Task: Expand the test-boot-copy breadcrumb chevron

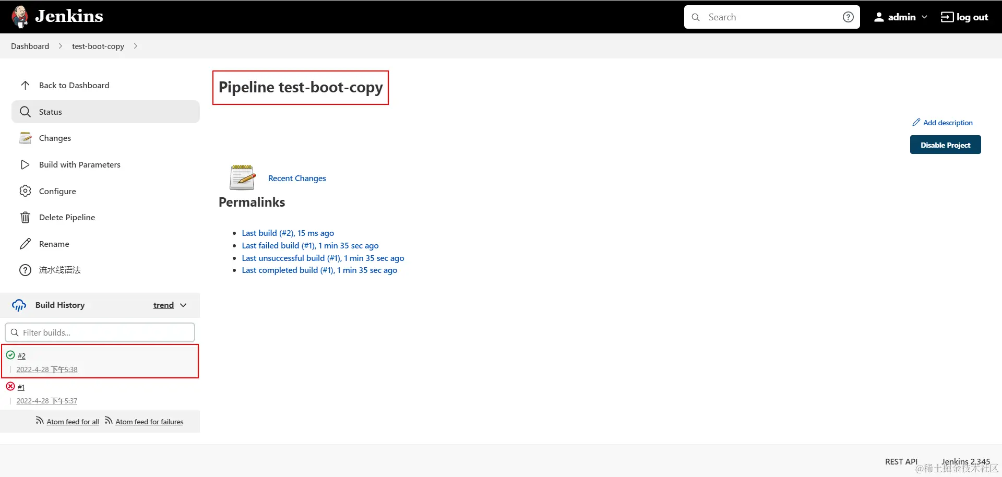Action: click(x=136, y=46)
